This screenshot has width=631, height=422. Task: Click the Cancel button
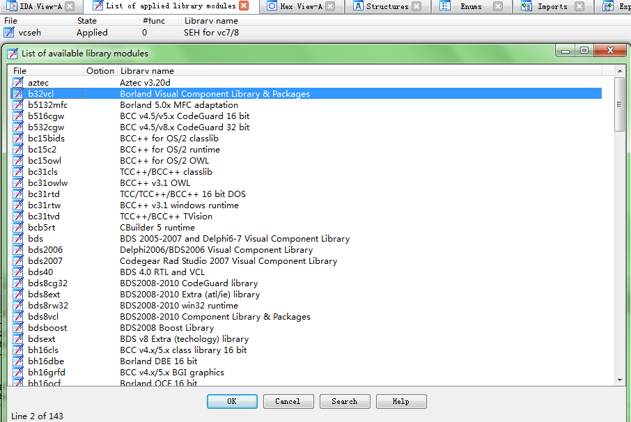(x=288, y=402)
